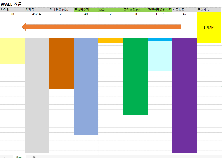Screen dimensions: 222x158
Task: Switch to the Sheet1 tab
Action: point(20,157)
